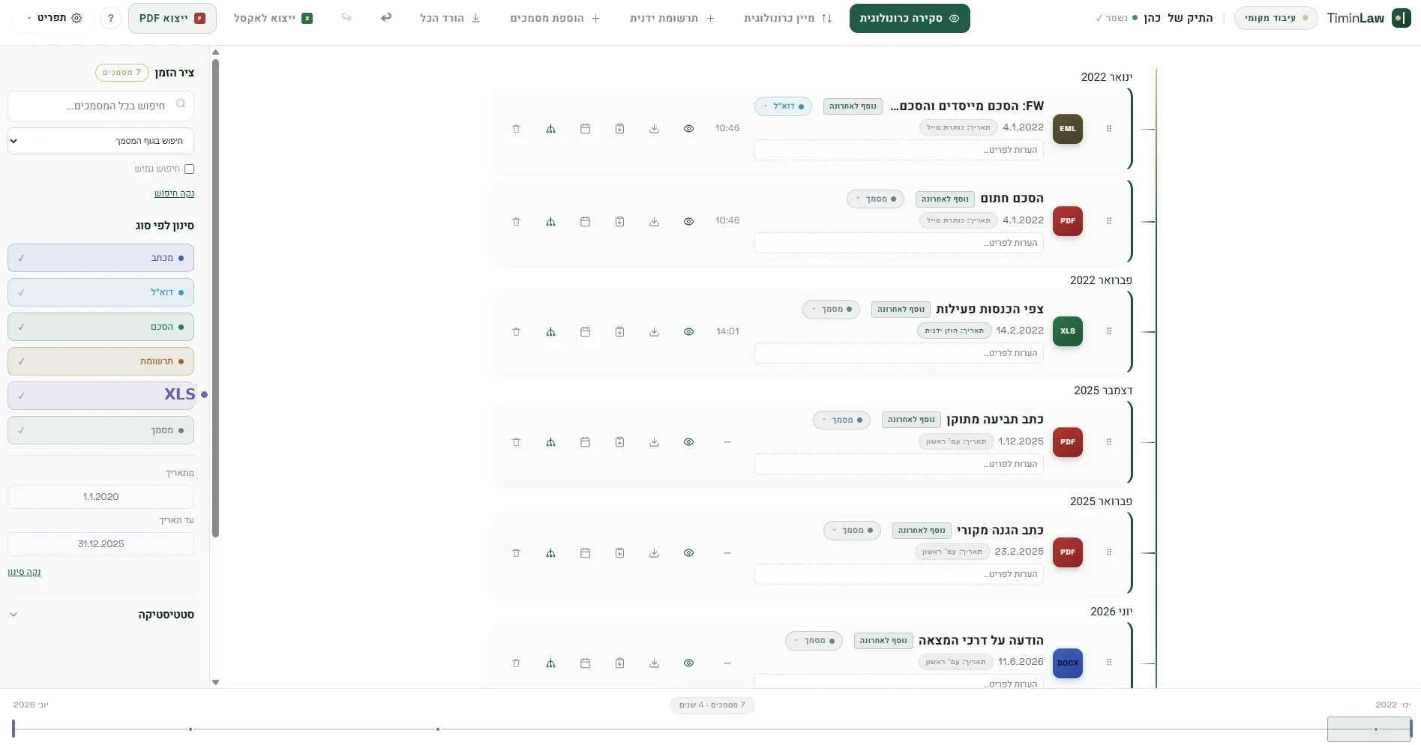The width and height of the screenshot is (1421, 745).
Task: Toggle the דוא"ל type filter
Action: (100, 292)
